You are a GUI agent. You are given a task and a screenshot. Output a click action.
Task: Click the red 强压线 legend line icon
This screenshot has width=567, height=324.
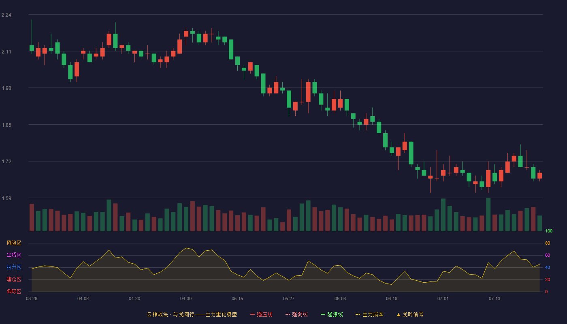[252, 314]
